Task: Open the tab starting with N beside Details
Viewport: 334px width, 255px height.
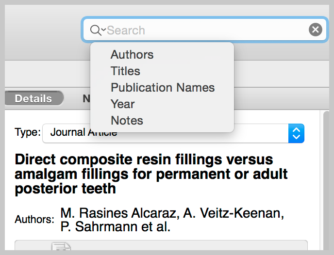Action: point(86,98)
